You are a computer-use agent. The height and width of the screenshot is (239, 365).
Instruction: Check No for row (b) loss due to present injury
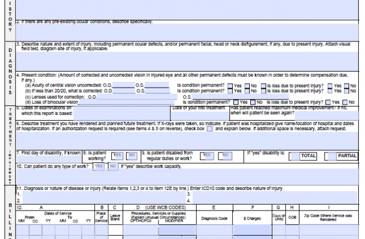(347, 91)
